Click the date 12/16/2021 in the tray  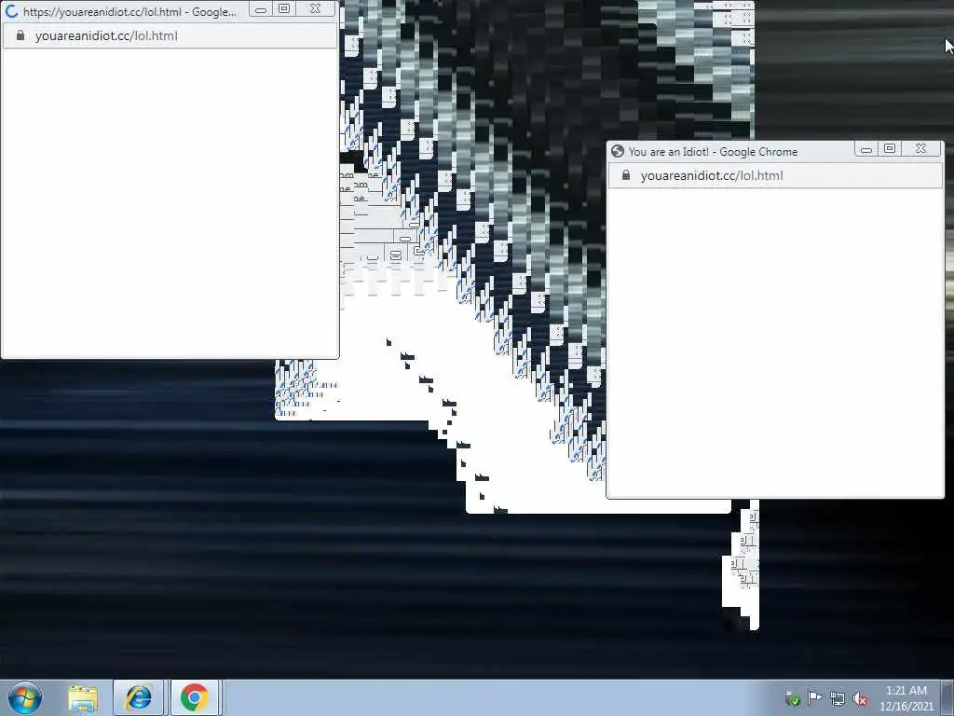pos(906,707)
